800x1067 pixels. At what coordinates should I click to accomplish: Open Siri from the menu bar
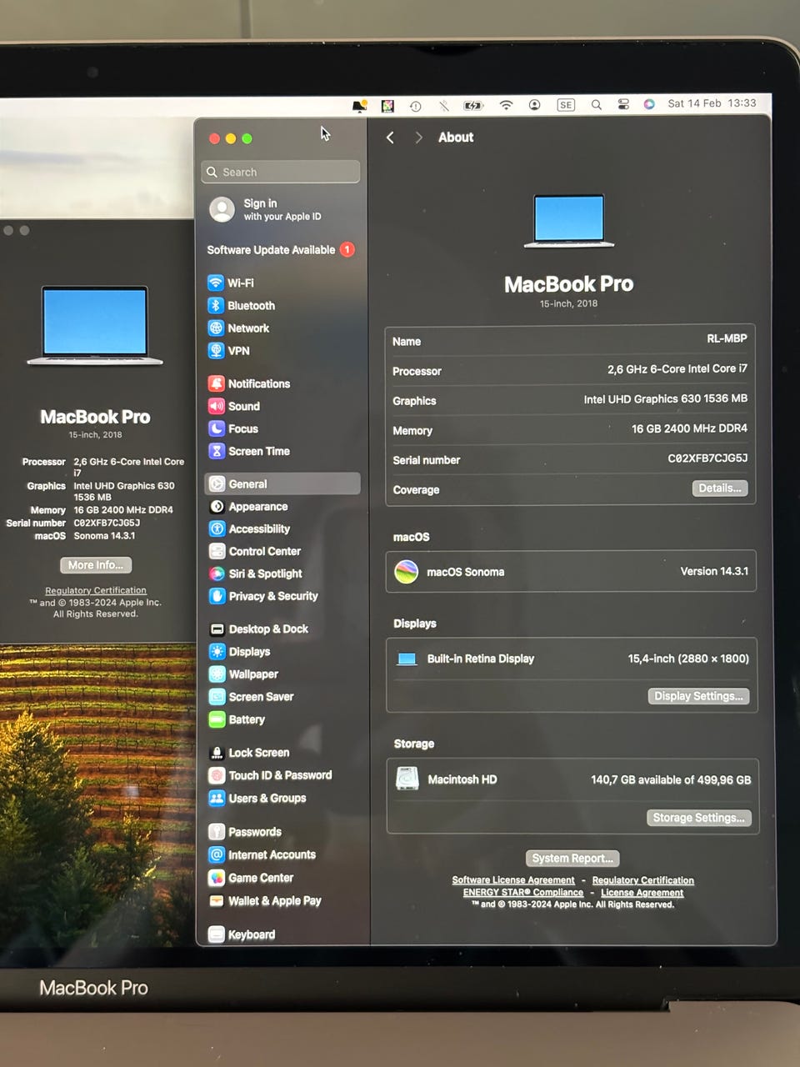(x=649, y=104)
